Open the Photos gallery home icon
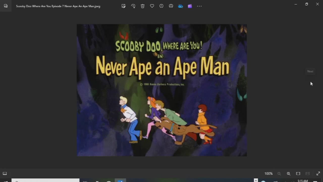Screen dimensions: 323x182 pos(6,6)
